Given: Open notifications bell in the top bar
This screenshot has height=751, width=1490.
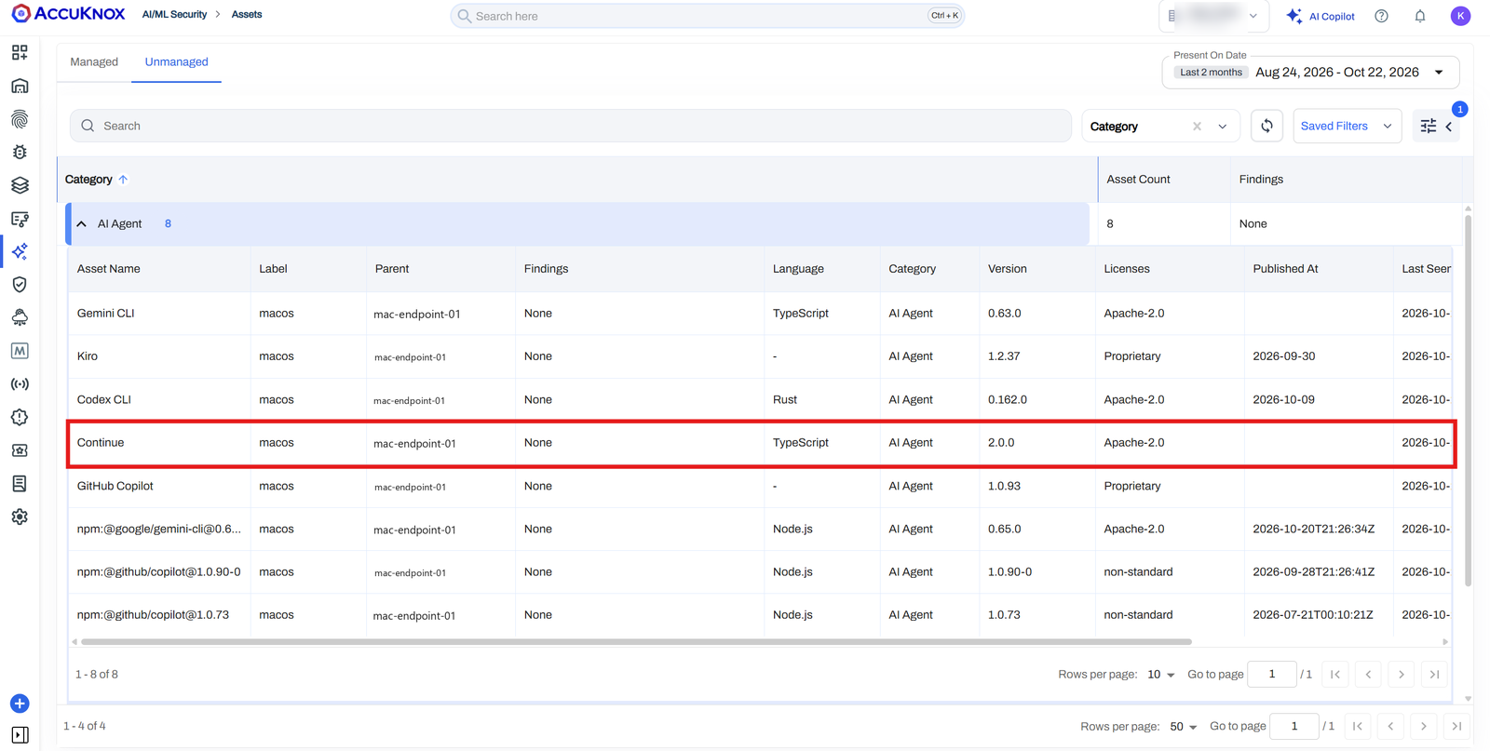Looking at the screenshot, I should click(x=1420, y=16).
